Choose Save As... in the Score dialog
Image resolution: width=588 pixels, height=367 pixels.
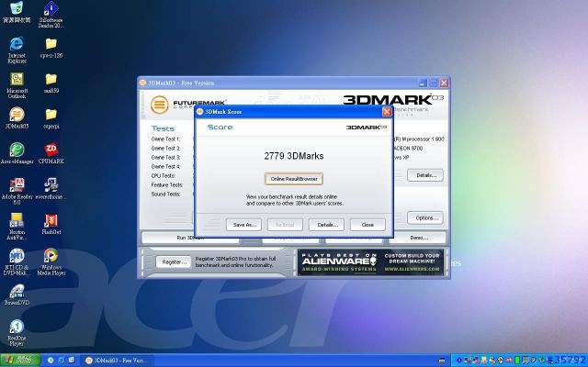point(243,225)
